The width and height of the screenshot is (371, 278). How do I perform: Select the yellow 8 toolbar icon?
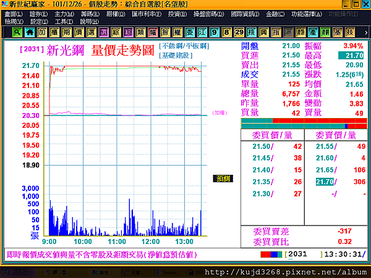pos(226,32)
